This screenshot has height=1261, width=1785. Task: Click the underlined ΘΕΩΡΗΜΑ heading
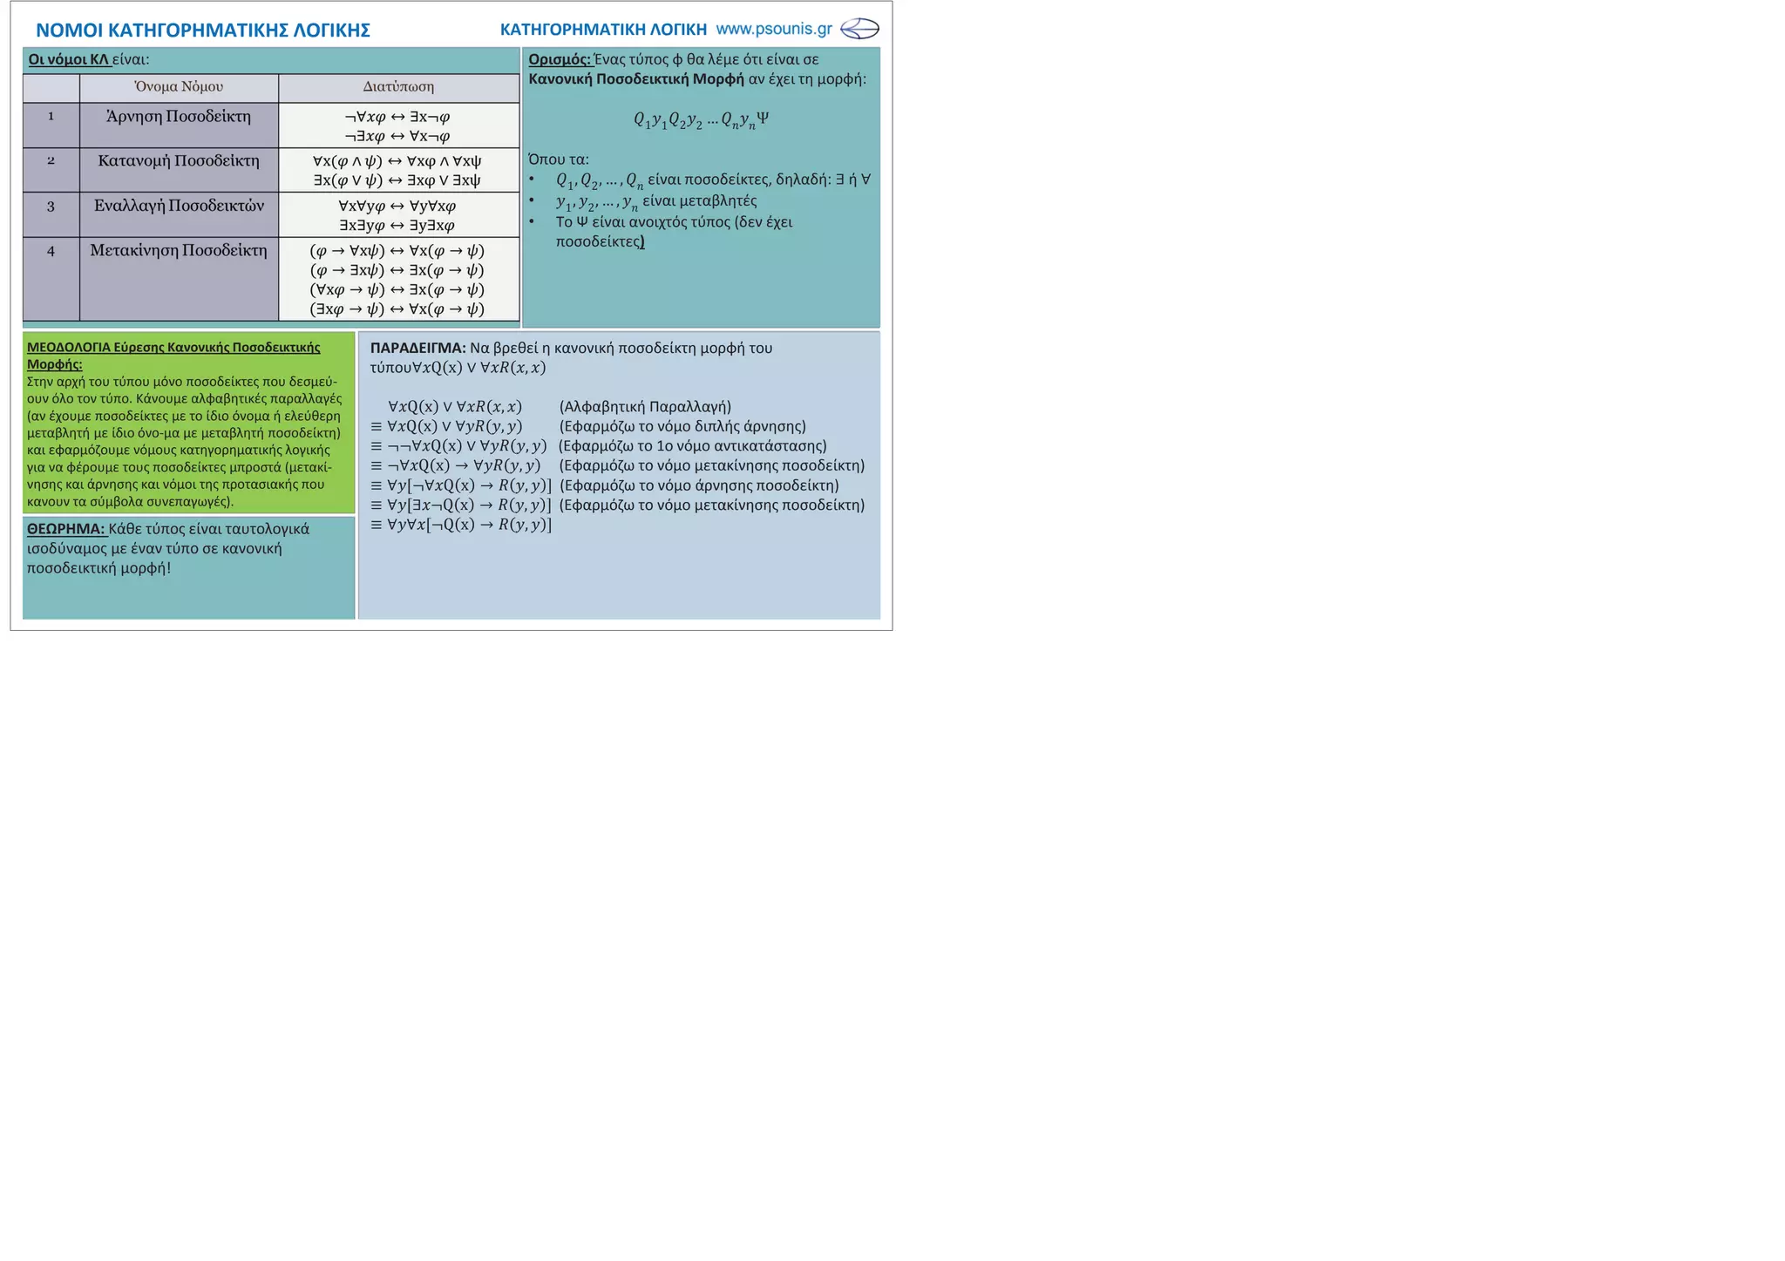pos(66,529)
